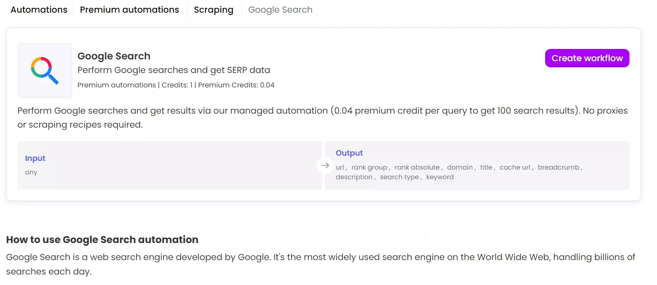Screen dimensions: 657x285
Task: Click the arrow between Input and Output panels
Action: (x=325, y=166)
